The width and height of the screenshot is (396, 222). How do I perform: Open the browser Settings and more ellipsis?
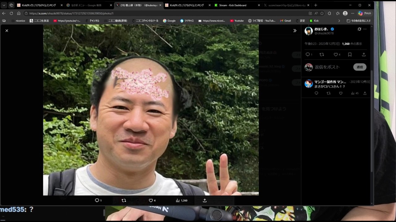point(353,13)
